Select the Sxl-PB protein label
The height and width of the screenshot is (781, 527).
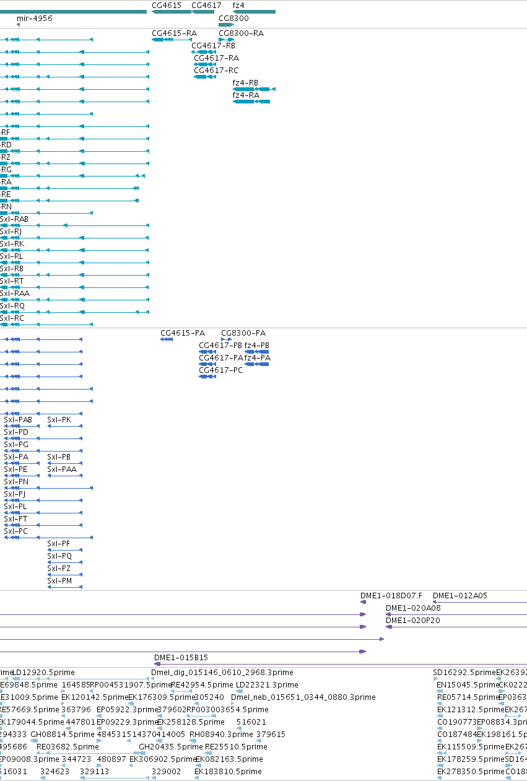59,456
